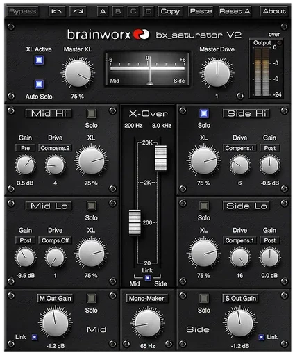Select preset slot B

(x=118, y=11)
